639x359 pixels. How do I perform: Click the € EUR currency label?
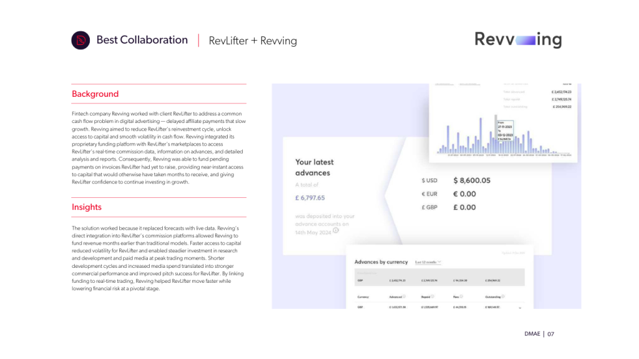click(430, 194)
